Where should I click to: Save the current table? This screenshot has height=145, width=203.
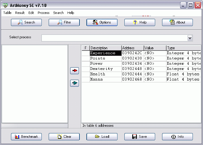[139, 137]
